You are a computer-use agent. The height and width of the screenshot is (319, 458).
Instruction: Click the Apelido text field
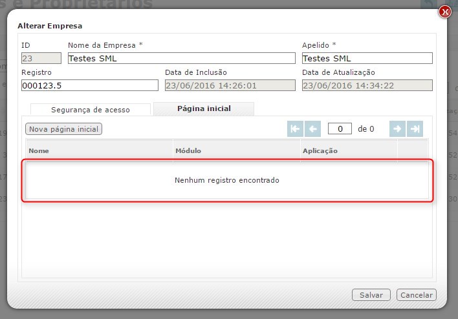367,58
